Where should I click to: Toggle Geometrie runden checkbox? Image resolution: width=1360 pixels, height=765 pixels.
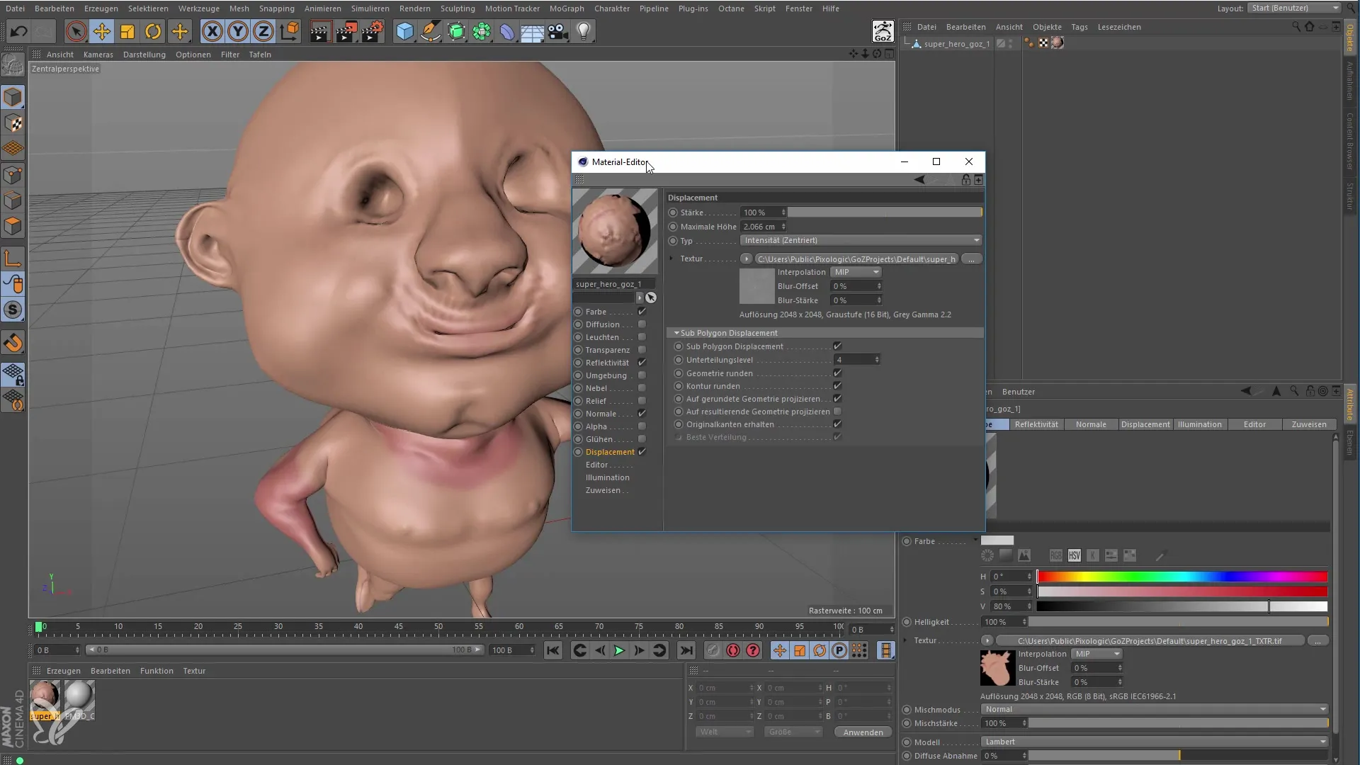pyautogui.click(x=837, y=373)
